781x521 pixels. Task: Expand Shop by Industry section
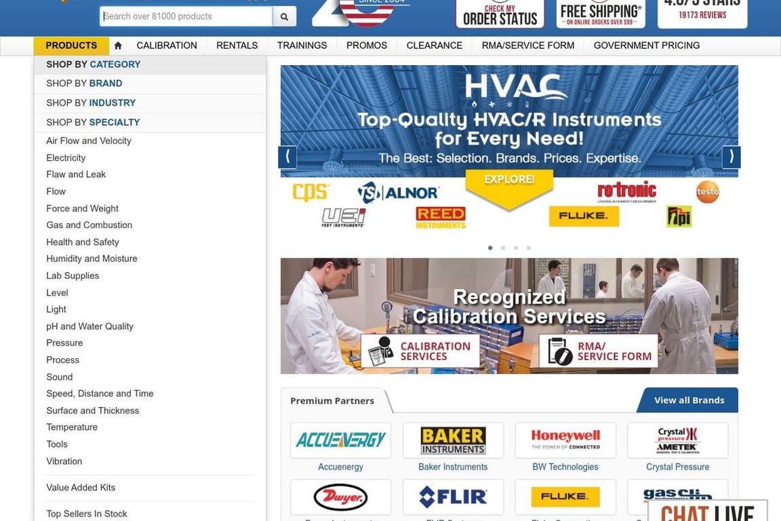pos(150,103)
